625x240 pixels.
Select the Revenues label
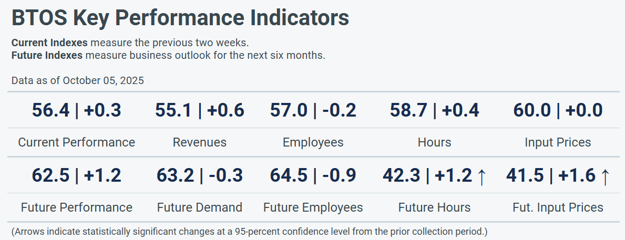[200, 142]
